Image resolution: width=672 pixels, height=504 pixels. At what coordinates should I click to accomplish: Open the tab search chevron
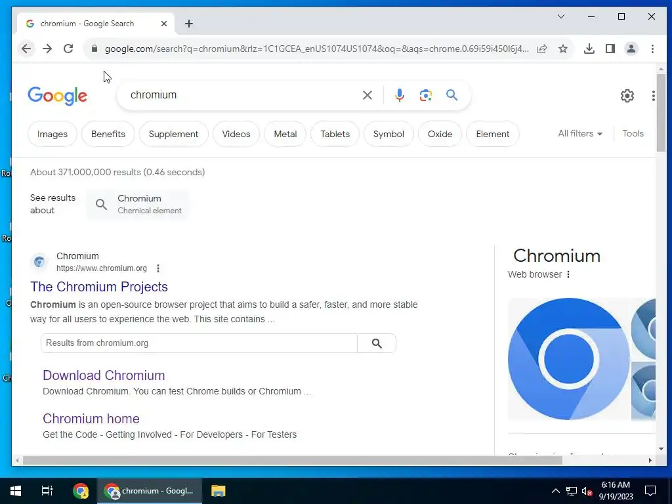561,16
